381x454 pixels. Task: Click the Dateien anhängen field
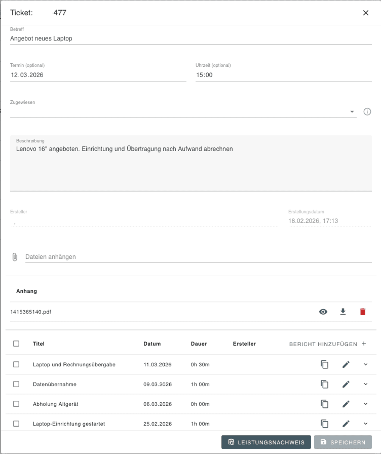(199, 257)
